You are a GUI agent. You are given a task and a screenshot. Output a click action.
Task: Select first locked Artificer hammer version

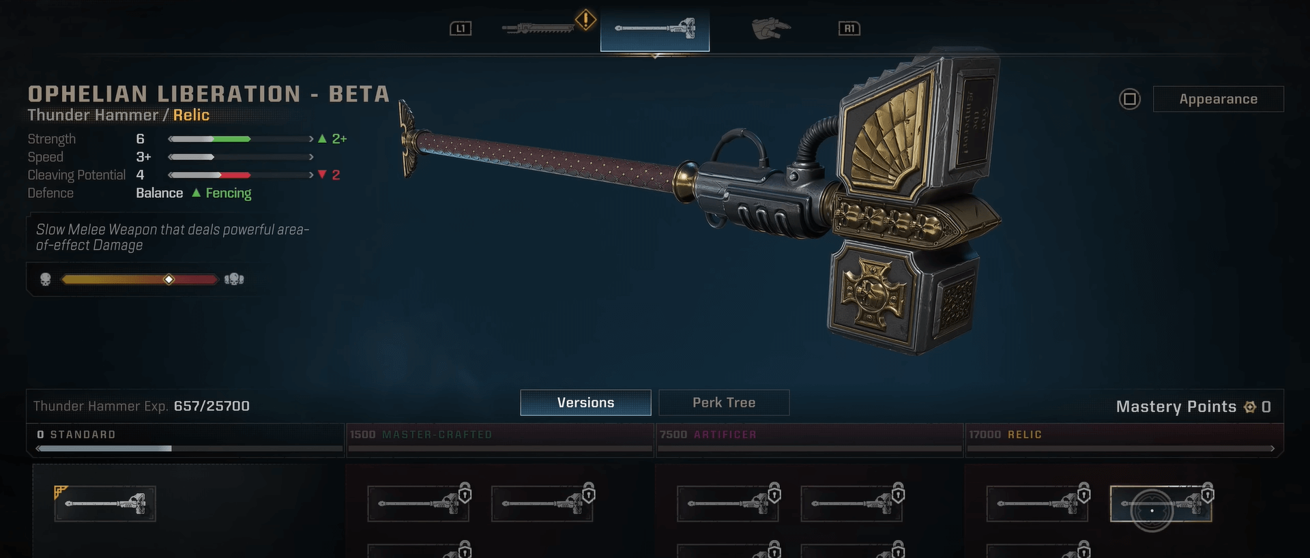728,503
